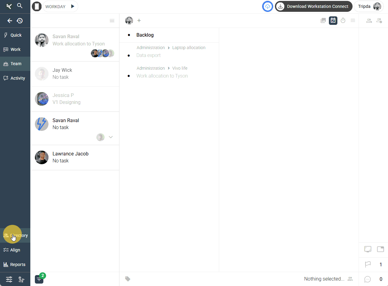Open the Directory sidebar item
This screenshot has width=388, height=286.
(x=15, y=235)
